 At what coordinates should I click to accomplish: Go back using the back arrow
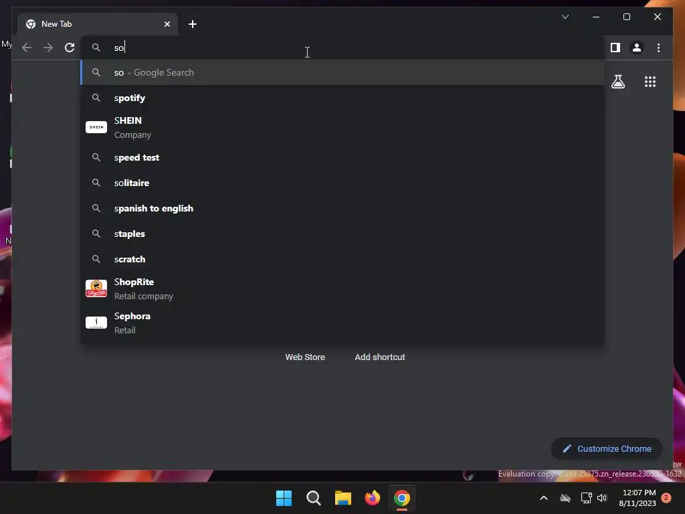click(27, 48)
